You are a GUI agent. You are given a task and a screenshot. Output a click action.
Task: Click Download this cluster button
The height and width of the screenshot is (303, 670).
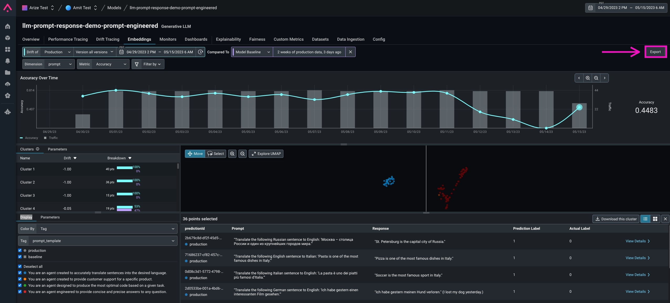tap(616, 219)
